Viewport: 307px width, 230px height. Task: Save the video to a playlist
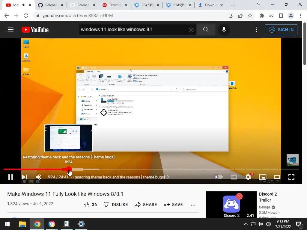173,205
